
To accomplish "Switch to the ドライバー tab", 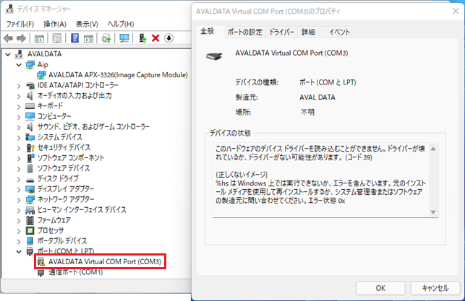I will [x=281, y=32].
